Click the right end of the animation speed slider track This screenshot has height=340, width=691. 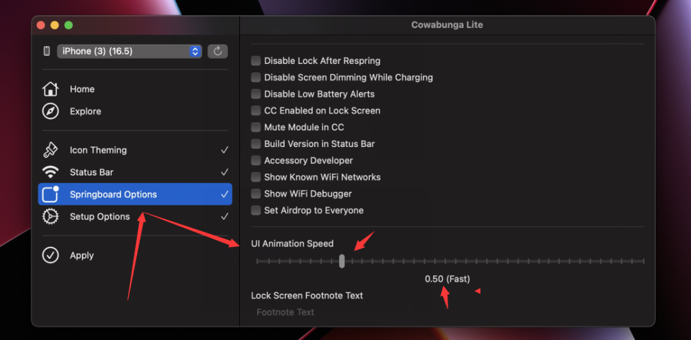644,261
